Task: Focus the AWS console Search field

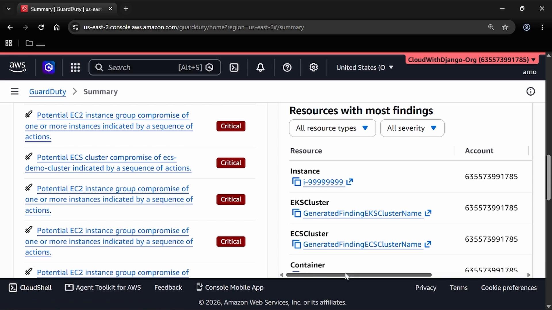Action: [x=155, y=67]
